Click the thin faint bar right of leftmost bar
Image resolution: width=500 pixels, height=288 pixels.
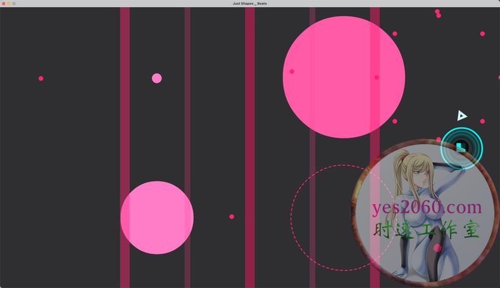187,126
